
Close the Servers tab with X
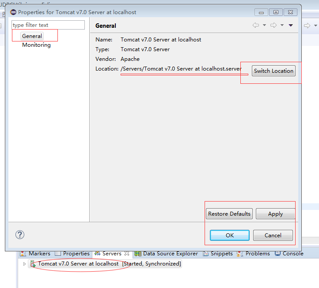click(127, 253)
